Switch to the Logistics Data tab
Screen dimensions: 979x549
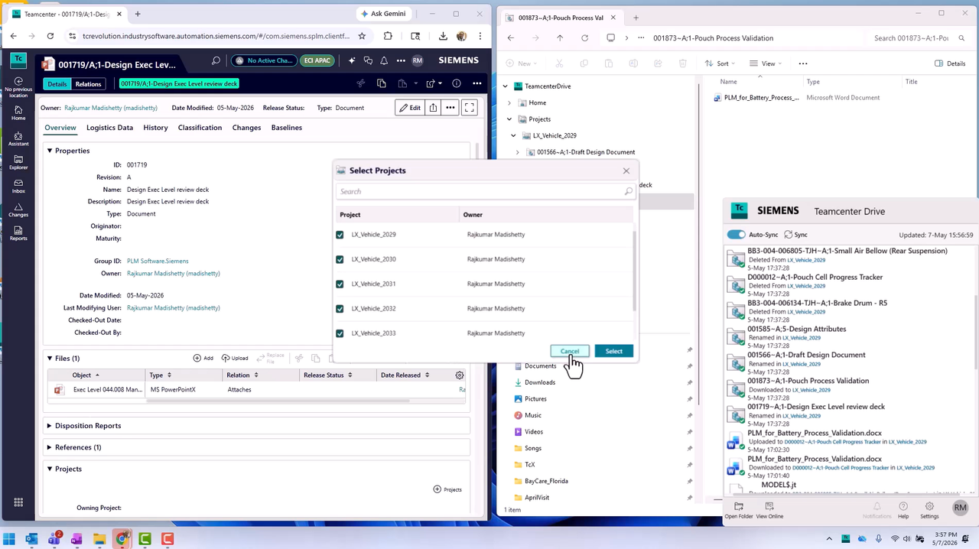[x=109, y=128]
